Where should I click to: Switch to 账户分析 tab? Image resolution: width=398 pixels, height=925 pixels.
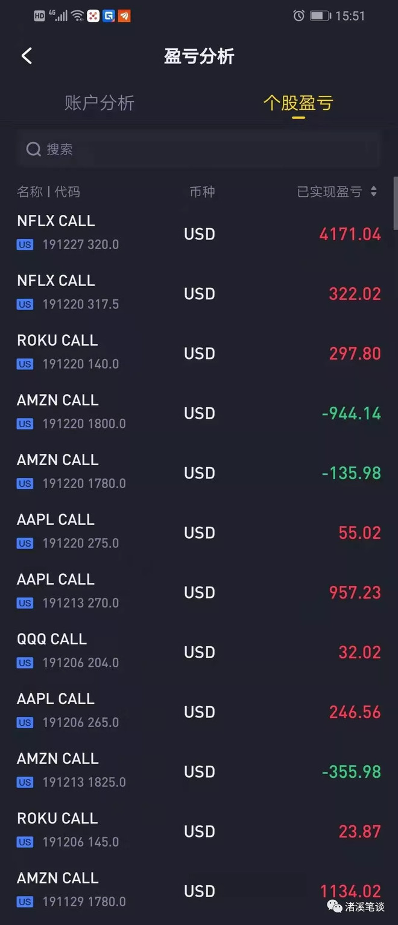[x=99, y=103]
